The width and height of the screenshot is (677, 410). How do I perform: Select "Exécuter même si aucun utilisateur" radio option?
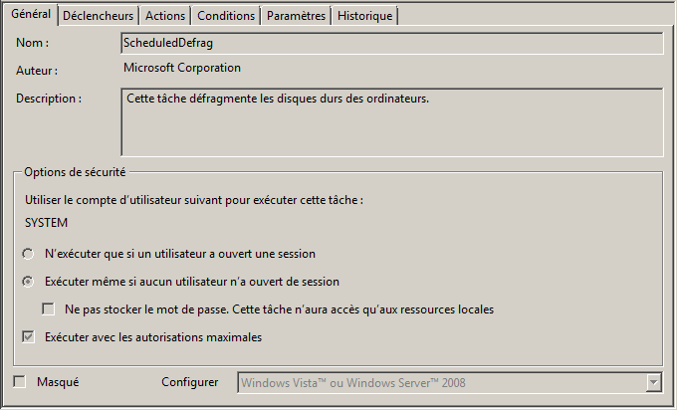[30, 282]
